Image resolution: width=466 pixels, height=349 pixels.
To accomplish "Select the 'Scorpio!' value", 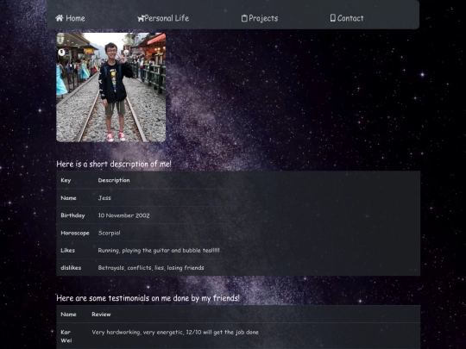I will click(110, 233).
